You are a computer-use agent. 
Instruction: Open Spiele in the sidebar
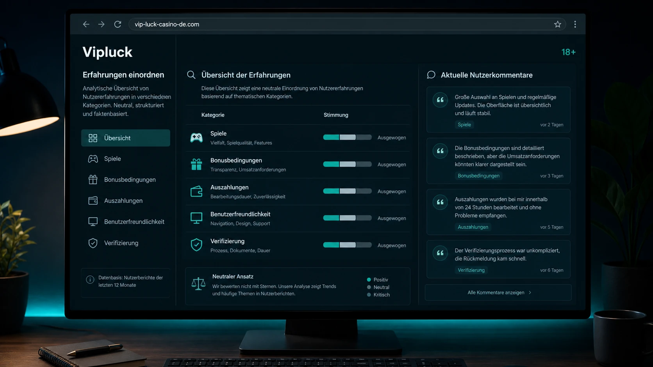126,159
